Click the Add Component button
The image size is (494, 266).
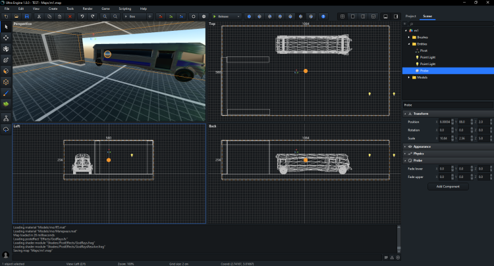click(448, 187)
